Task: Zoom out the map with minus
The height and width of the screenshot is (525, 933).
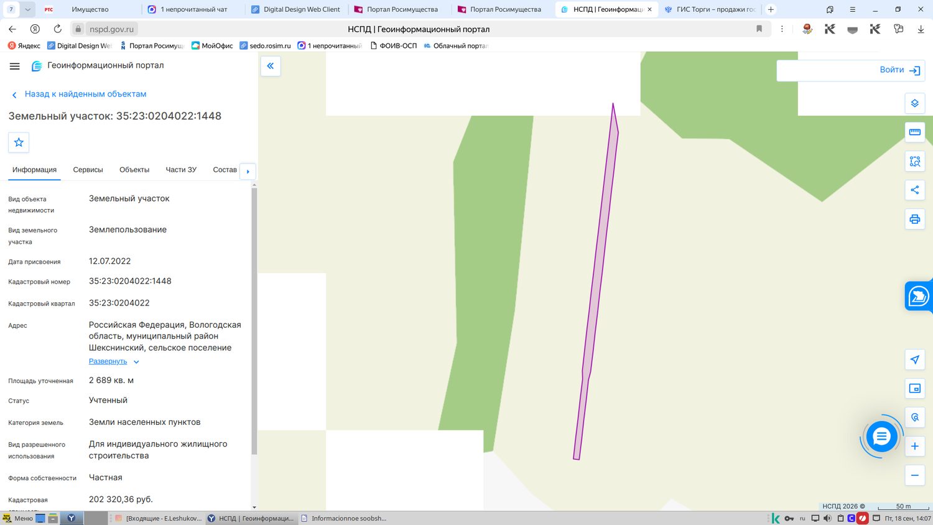Action: pyautogui.click(x=914, y=475)
